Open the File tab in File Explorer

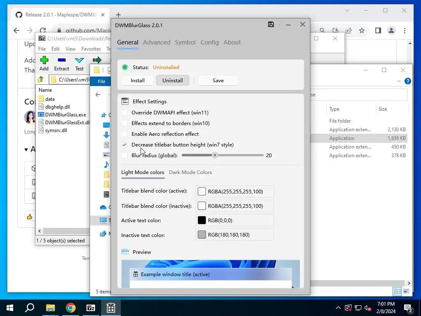point(102,81)
